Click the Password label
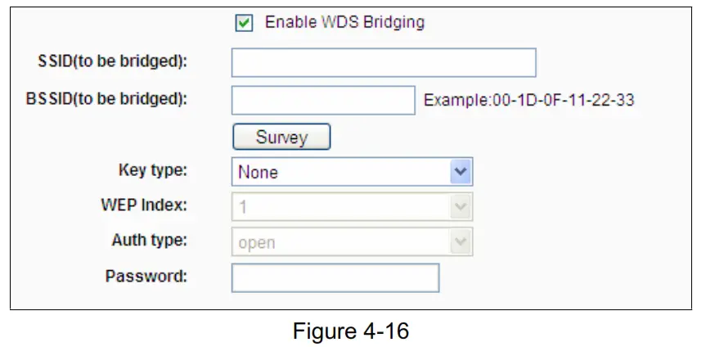The height and width of the screenshot is (347, 706). coord(146,276)
